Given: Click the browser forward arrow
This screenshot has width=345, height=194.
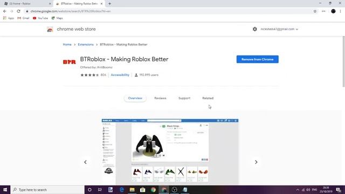Looking at the screenshot, I should (12, 11).
